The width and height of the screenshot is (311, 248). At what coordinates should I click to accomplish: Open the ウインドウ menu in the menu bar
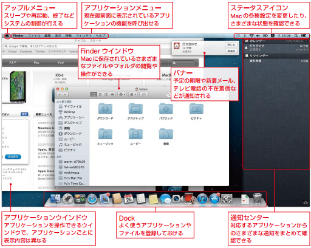pos(84,36)
